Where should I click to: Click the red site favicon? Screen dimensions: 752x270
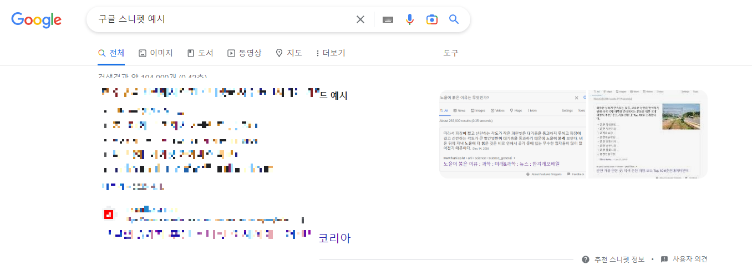(109, 214)
